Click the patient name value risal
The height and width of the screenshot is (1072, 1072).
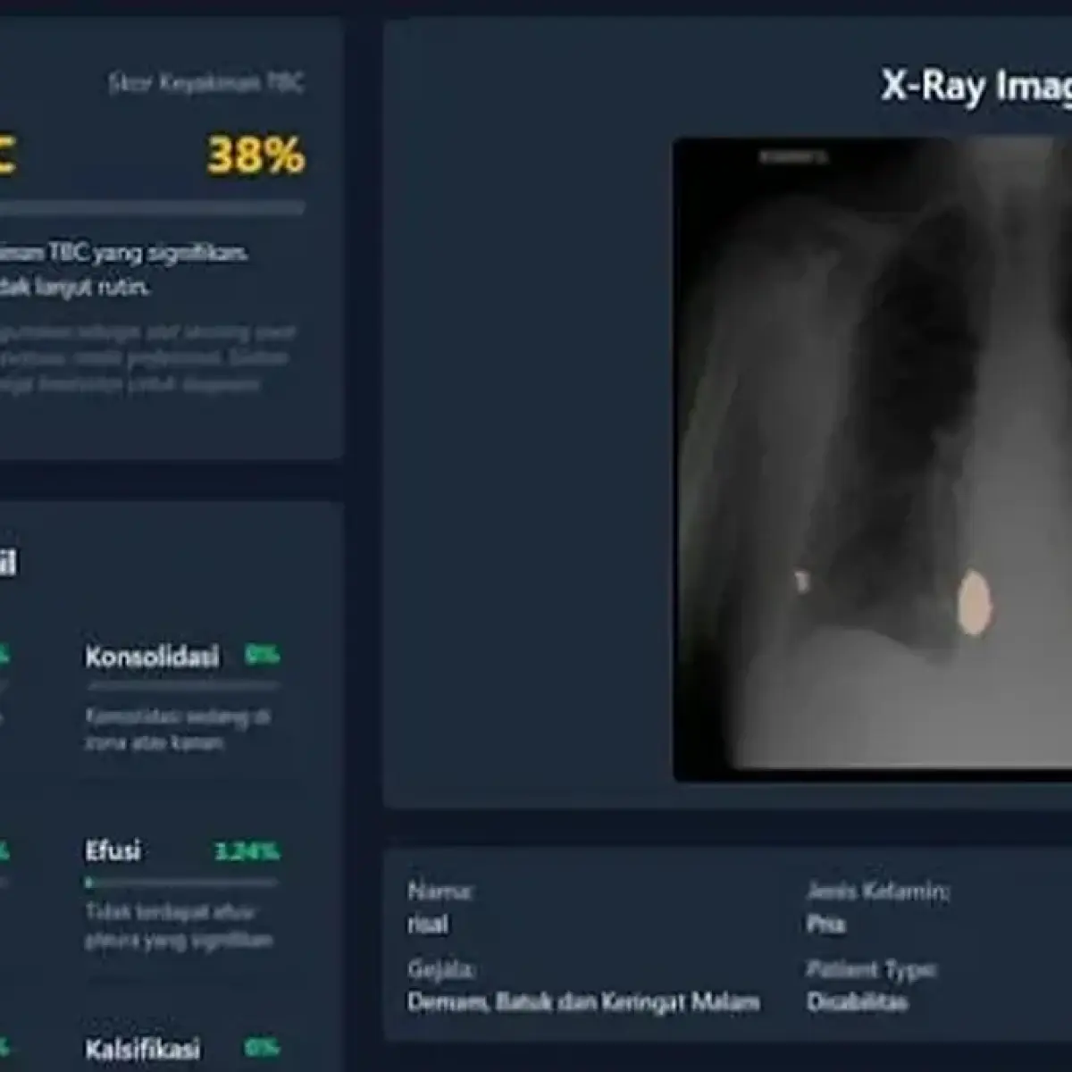tap(428, 925)
